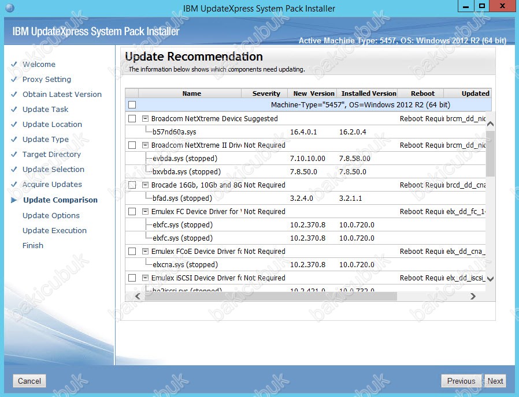Click the brcd_dd_cna update name cell
This screenshot has height=397, width=519.
[x=466, y=185]
